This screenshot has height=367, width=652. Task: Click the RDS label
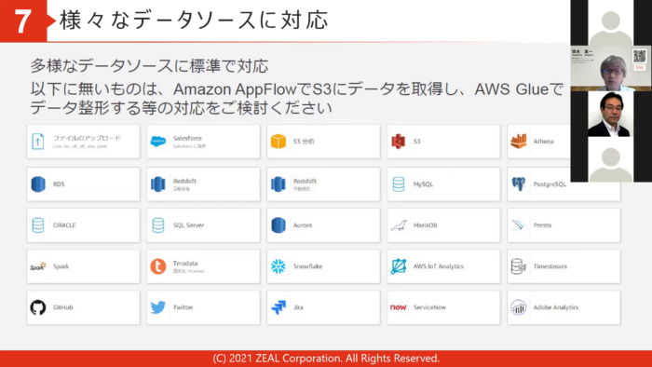tap(59, 184)
